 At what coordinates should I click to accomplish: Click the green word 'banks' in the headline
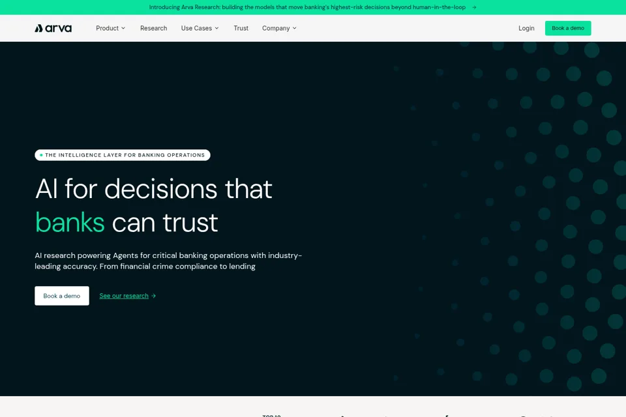pyautogui.click(x=70, y=222)
